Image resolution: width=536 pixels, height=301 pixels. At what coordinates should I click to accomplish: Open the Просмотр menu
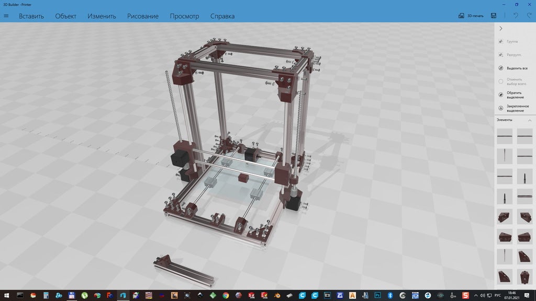[184, 16]
